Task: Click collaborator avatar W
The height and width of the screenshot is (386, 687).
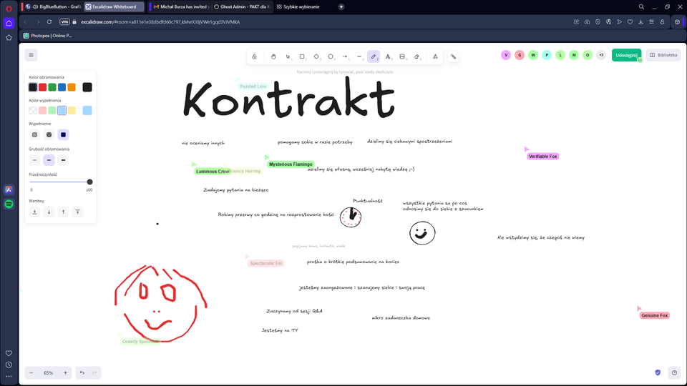Action: point(533,55)
